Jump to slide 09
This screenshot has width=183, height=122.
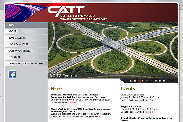[x=164, y=81]
